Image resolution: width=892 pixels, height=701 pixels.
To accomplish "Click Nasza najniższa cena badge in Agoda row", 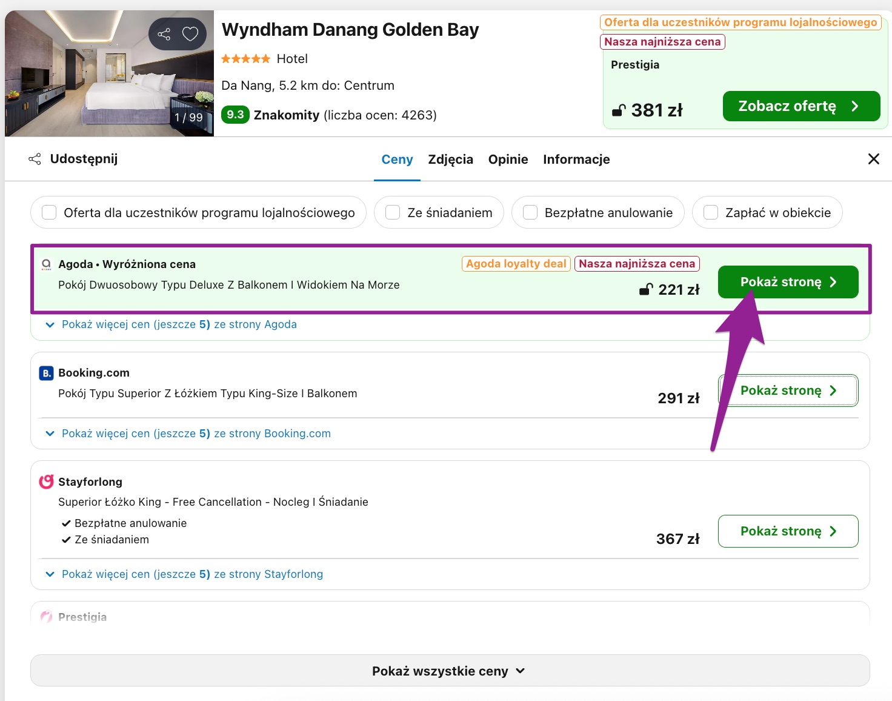I will tap(637, 264).
